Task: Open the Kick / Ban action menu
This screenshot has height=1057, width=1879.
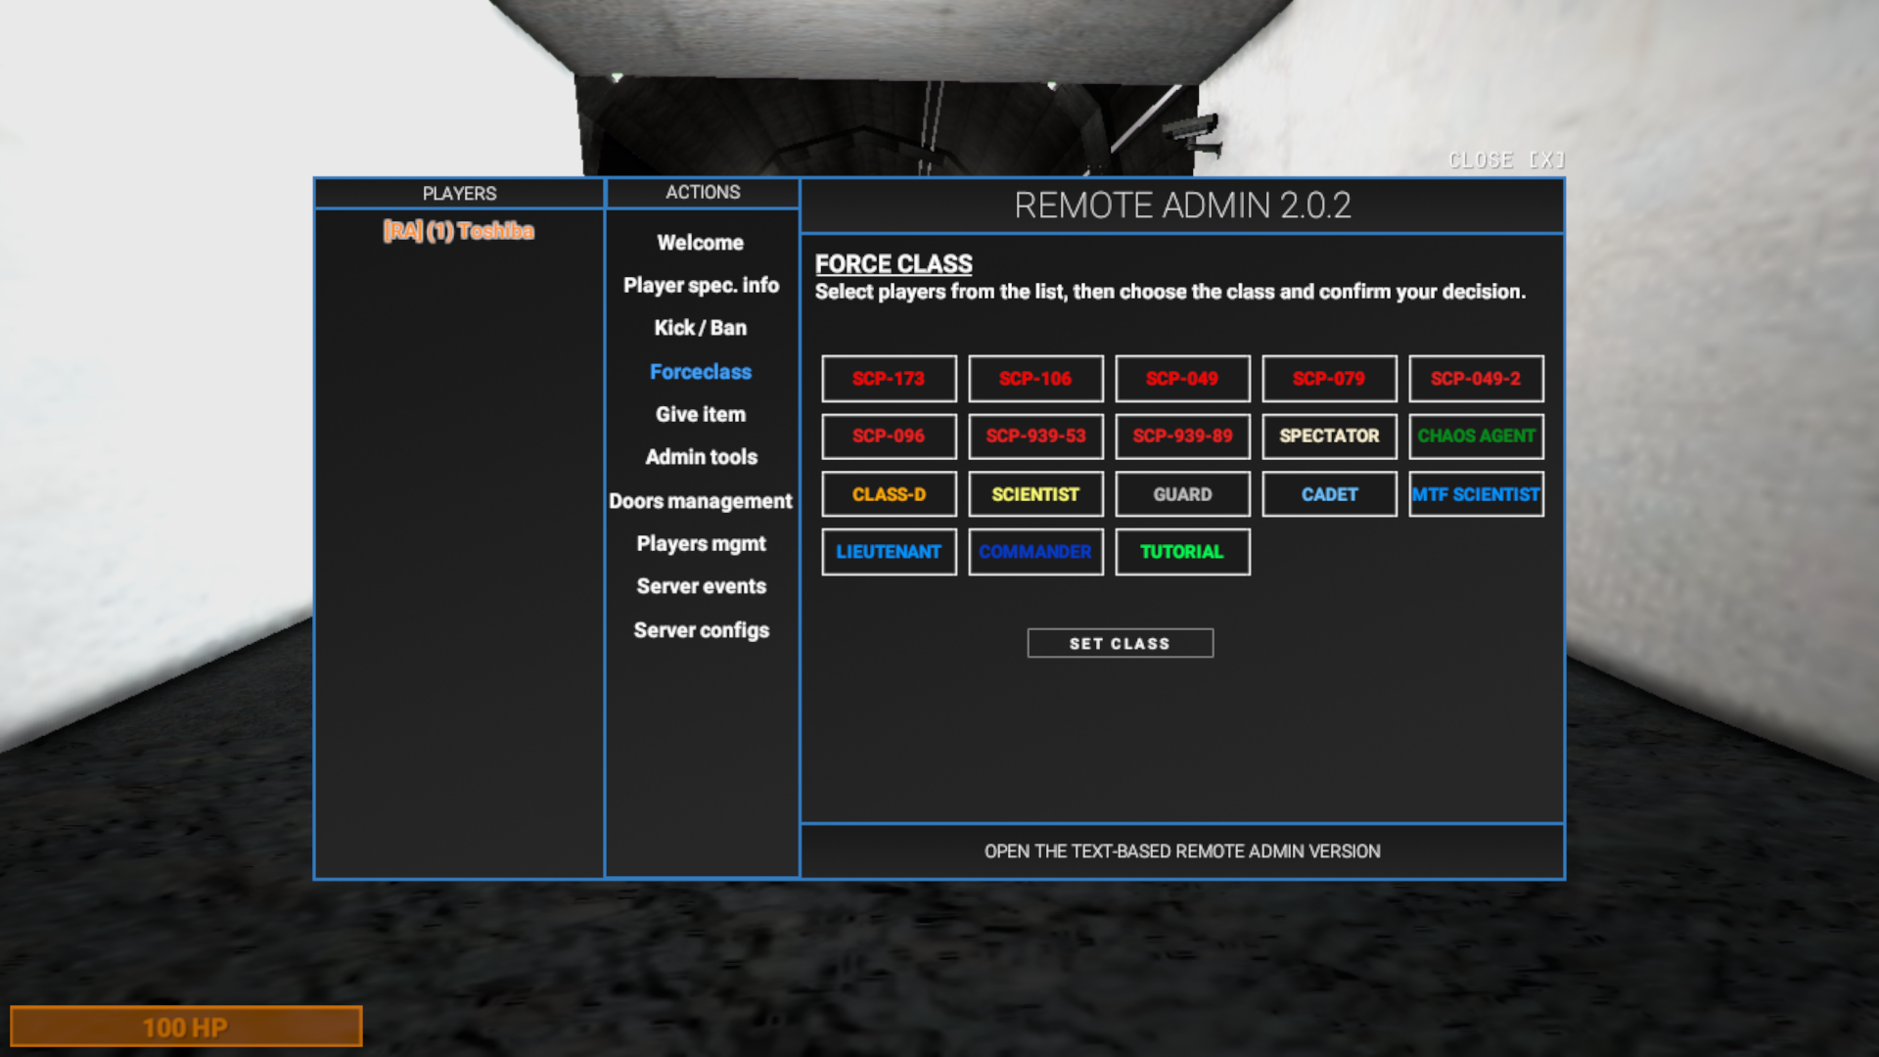Action: coord(701,328)
